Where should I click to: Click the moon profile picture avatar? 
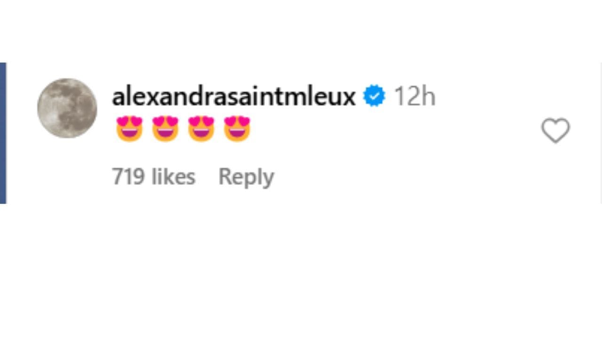67,108
